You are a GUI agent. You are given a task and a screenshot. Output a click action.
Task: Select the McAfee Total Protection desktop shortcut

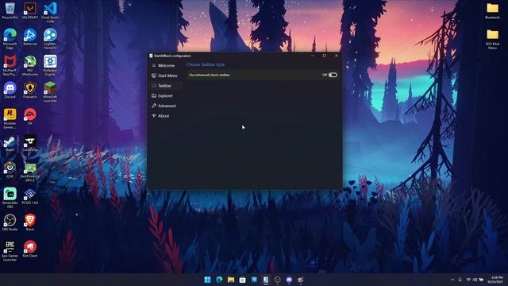(10, 65)
